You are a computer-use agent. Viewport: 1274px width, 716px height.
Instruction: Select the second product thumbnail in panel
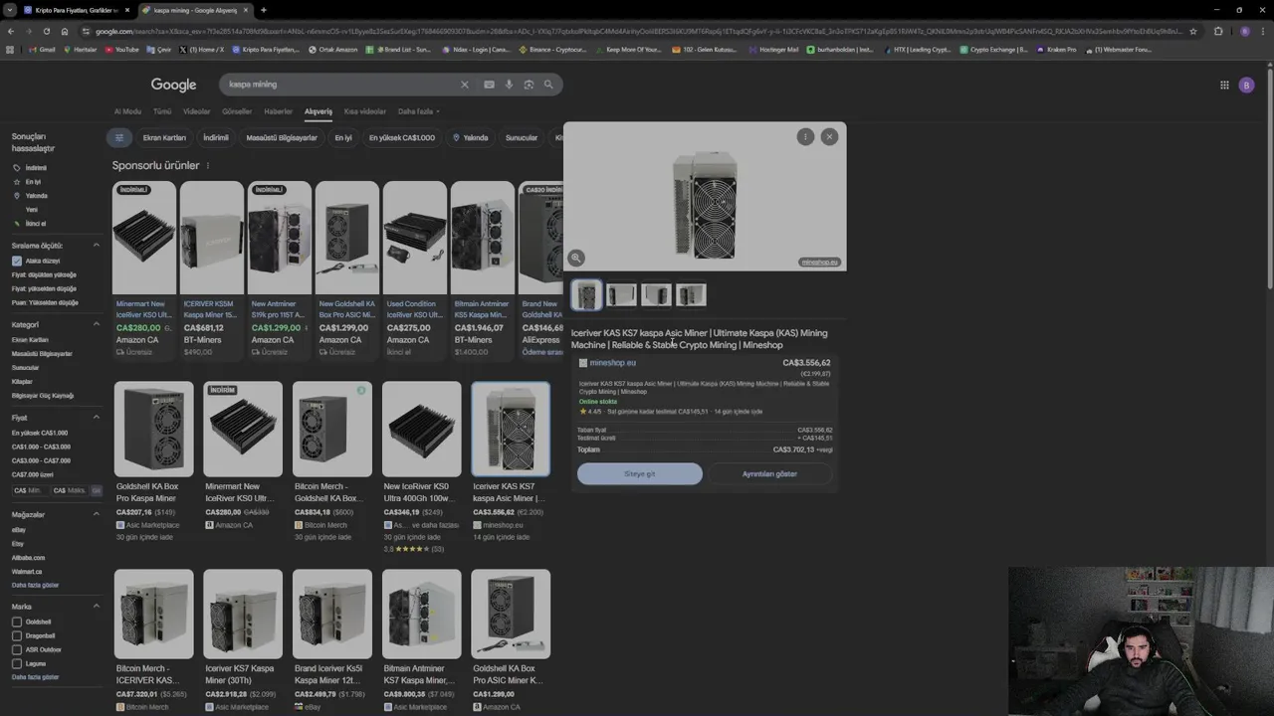(x=621, y=294)
